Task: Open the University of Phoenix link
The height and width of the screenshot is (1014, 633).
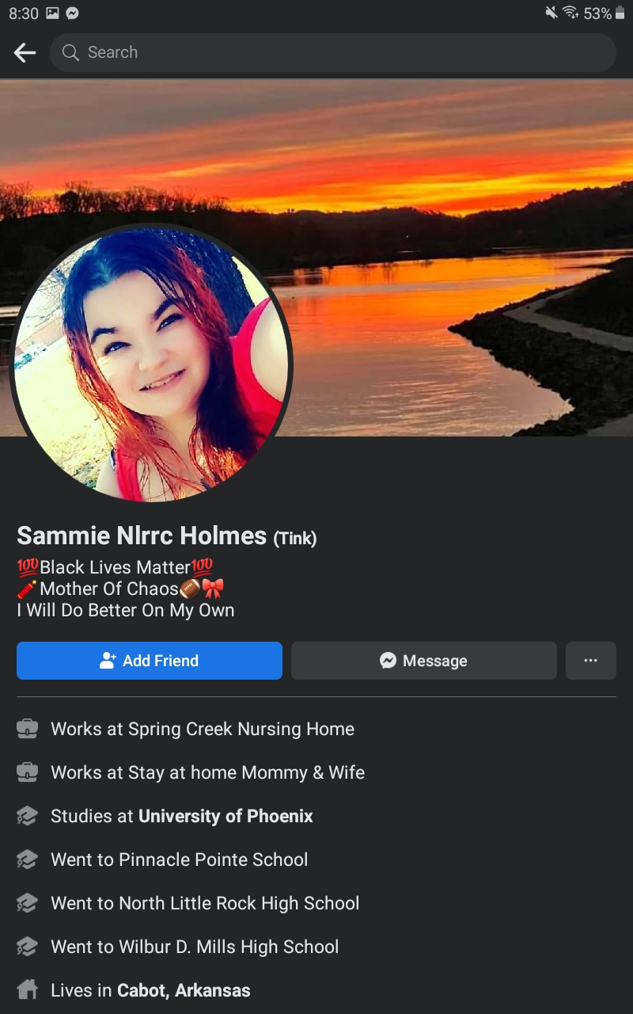Action: [226, 816]
